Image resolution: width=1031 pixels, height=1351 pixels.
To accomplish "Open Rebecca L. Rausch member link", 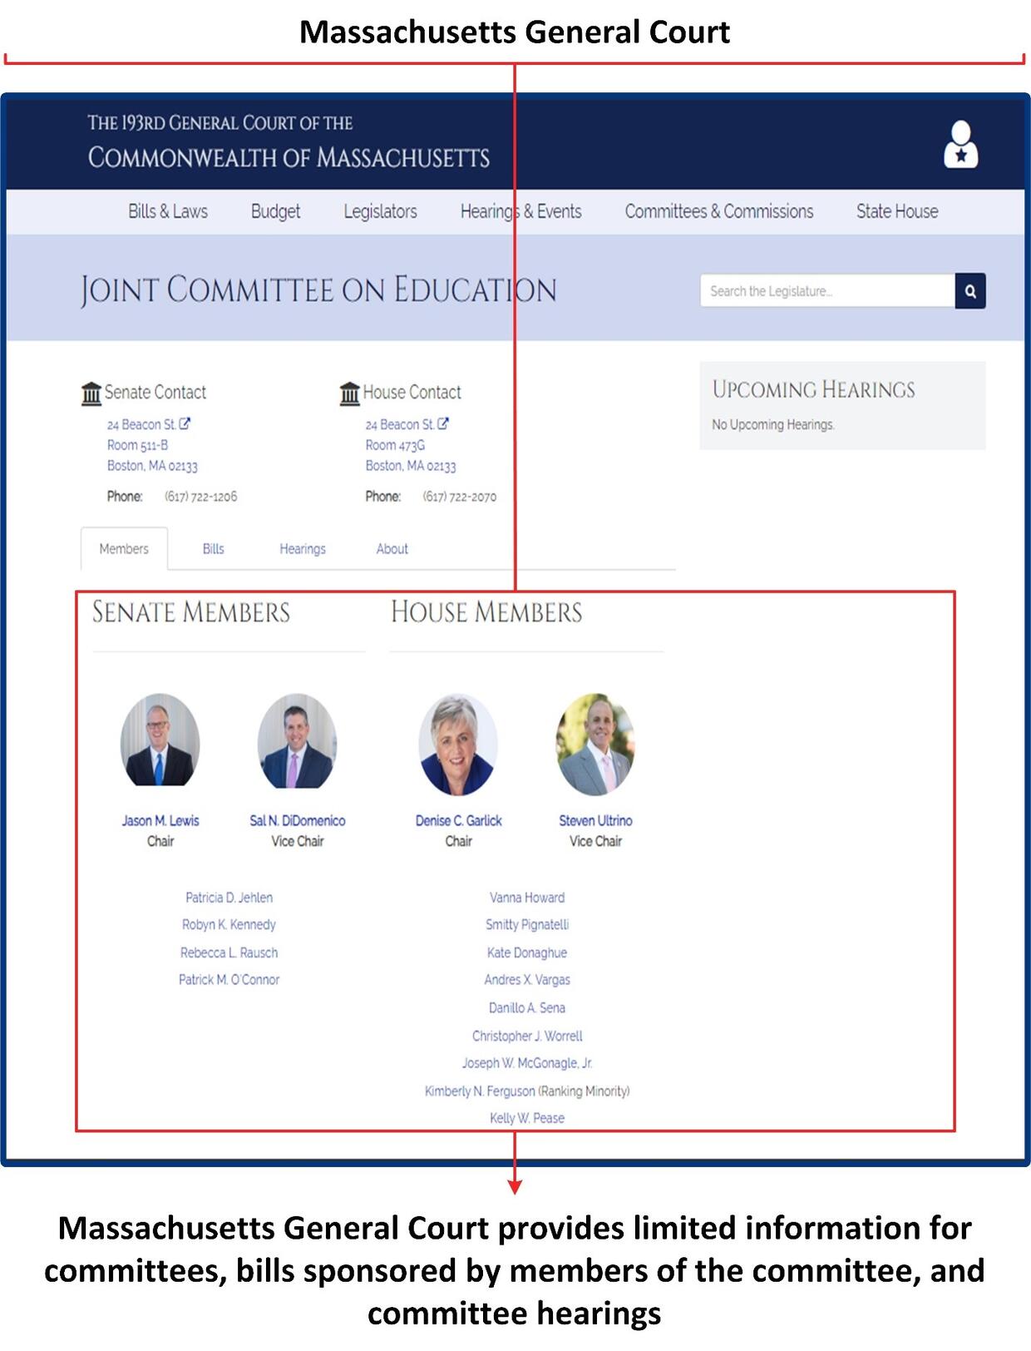I will [229, 953].
